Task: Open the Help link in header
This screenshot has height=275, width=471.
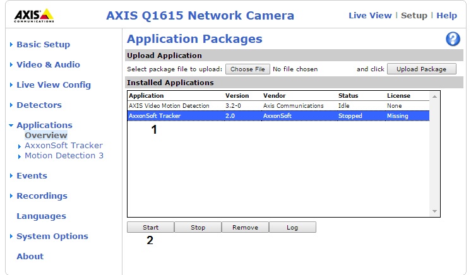Action: click(x=446, y=16)
